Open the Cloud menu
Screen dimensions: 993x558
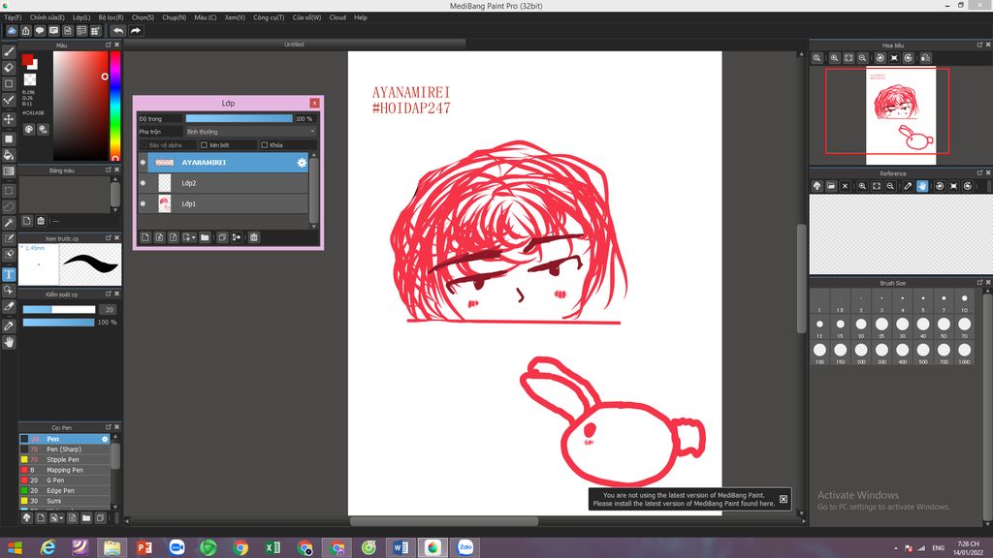pos(337,17)
